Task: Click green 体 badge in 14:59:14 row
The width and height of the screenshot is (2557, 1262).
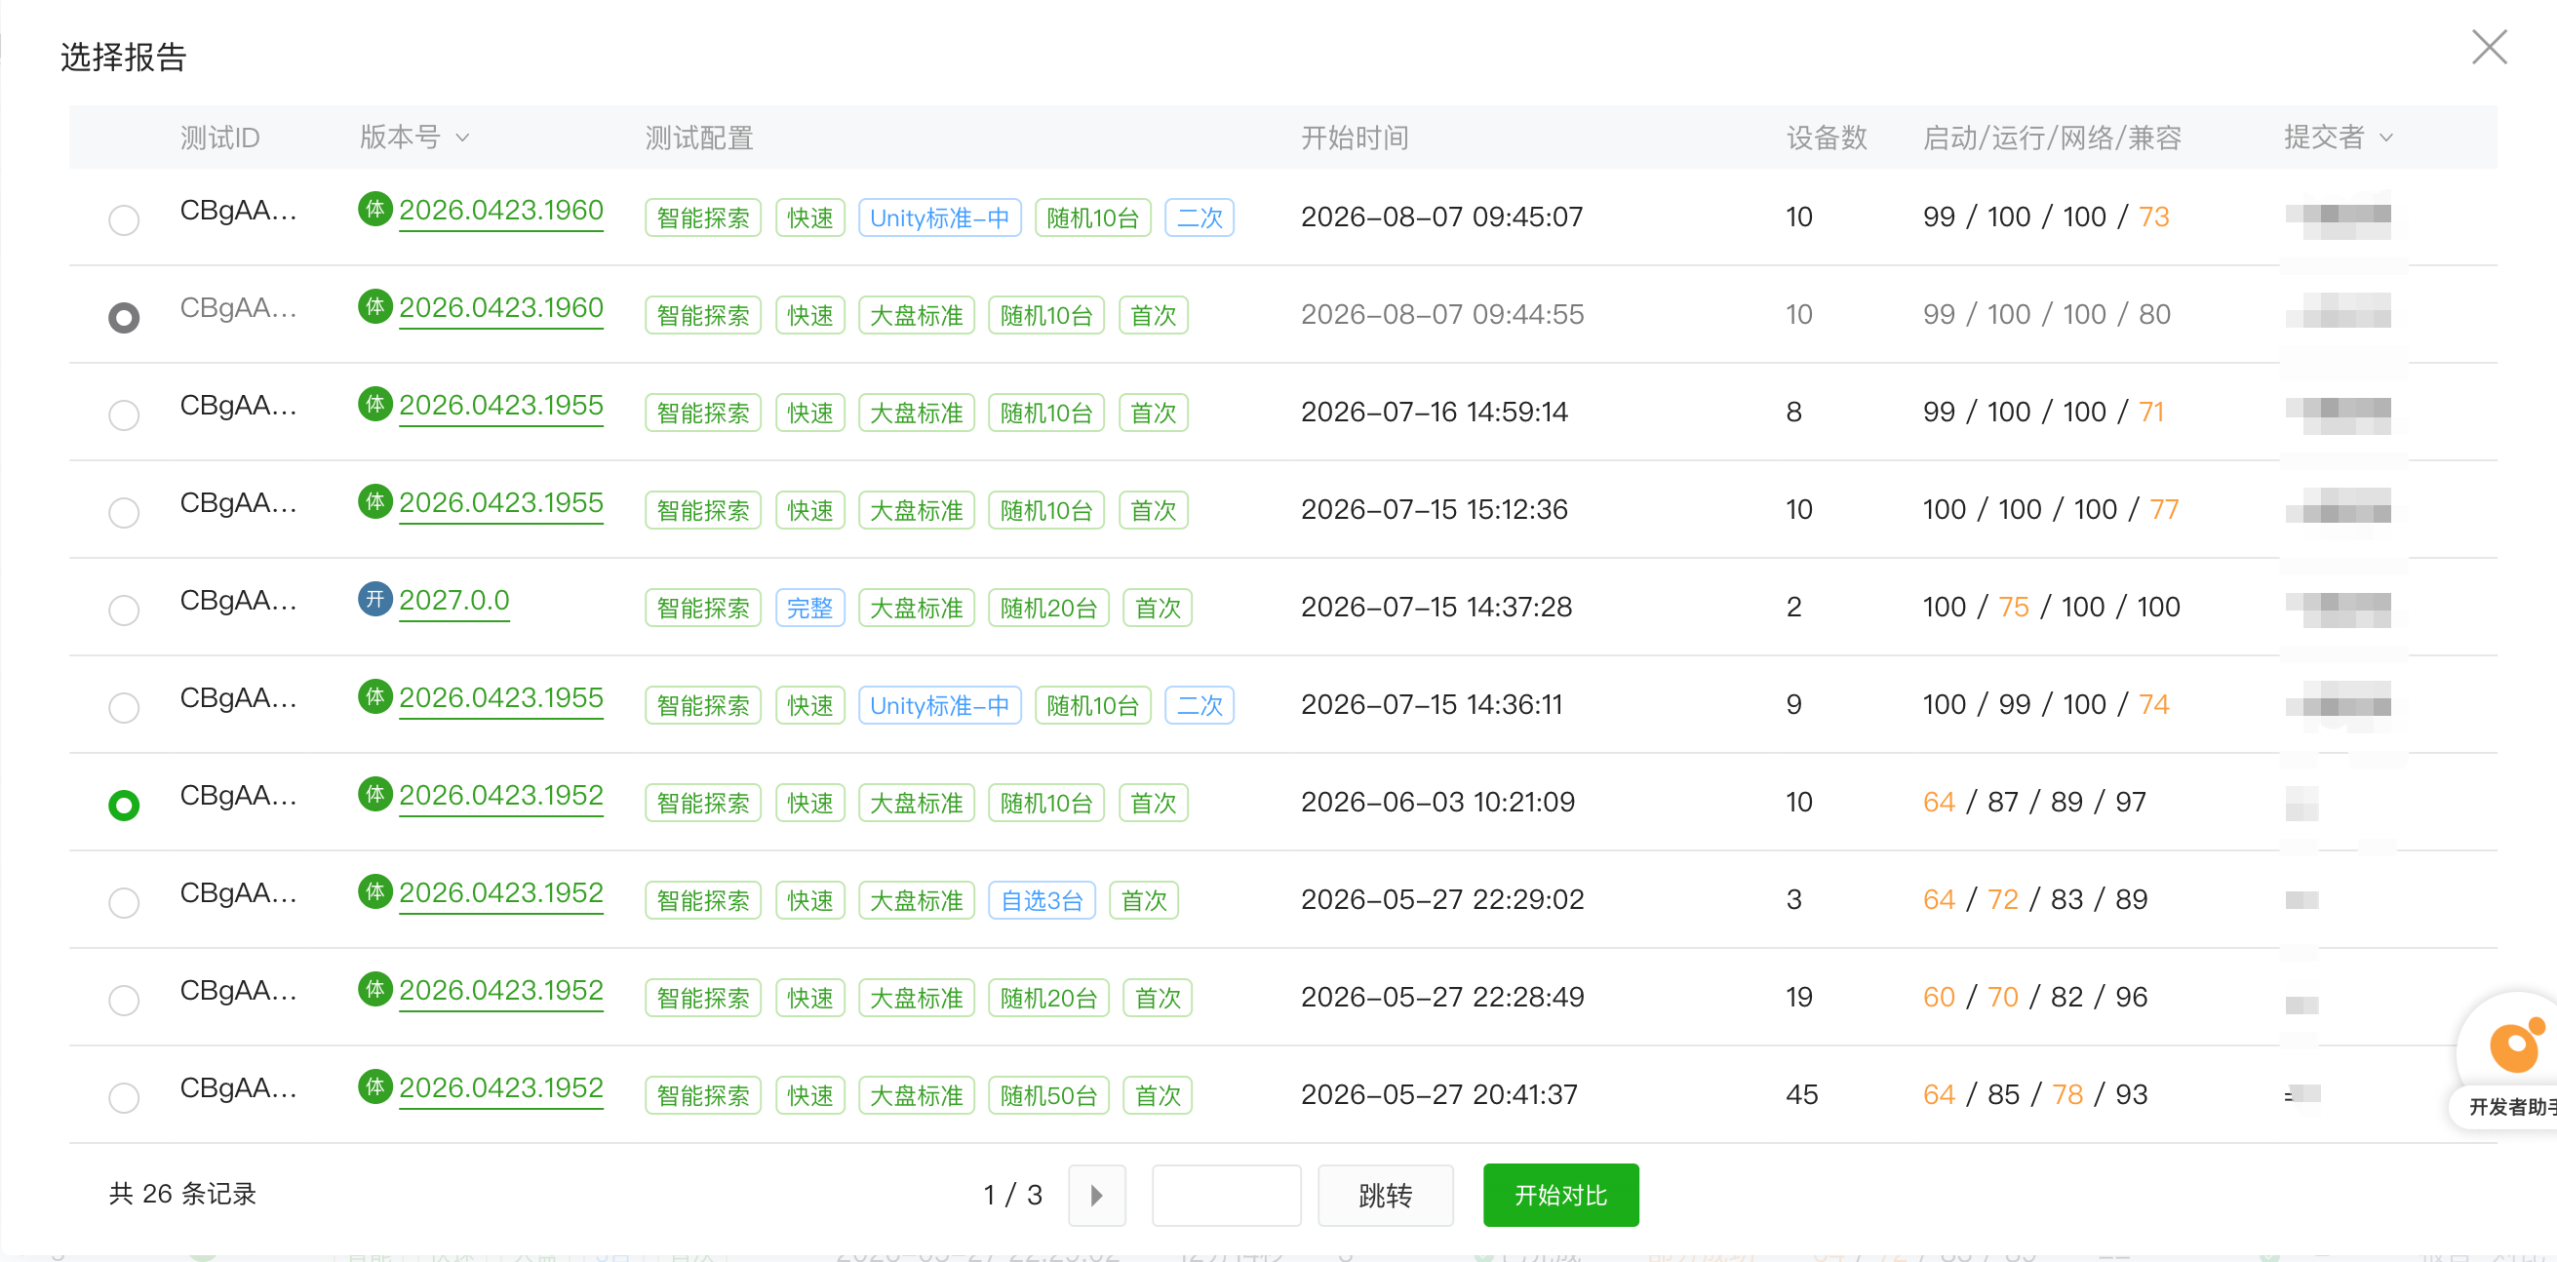Action: click(x=375, y=403)
